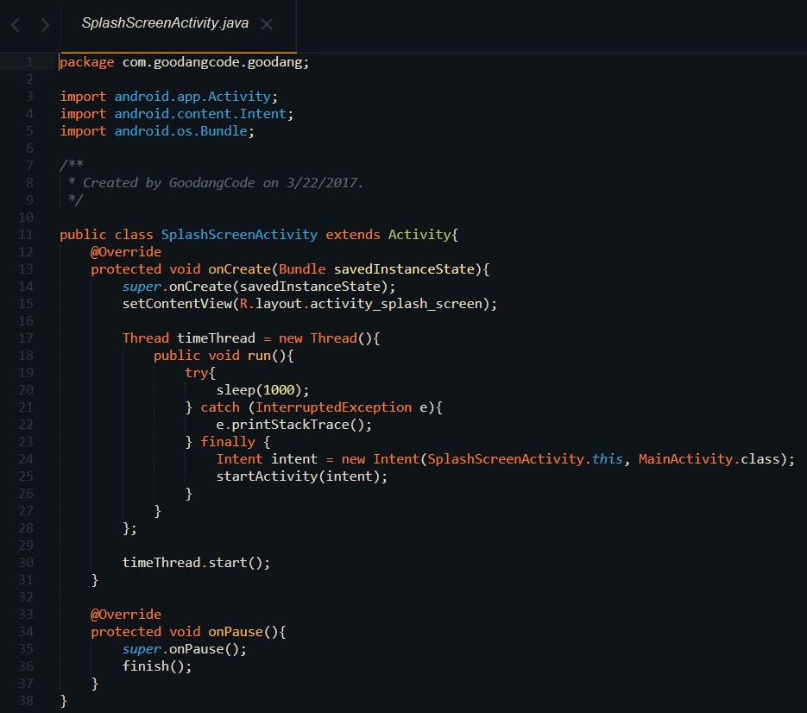Viewport: 807px width, 713px height.
Task: Click line number 24 in gutter
Action: pos(26,458)
